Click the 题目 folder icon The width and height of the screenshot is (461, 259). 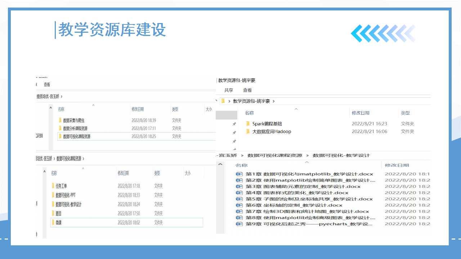pos(53,213)
